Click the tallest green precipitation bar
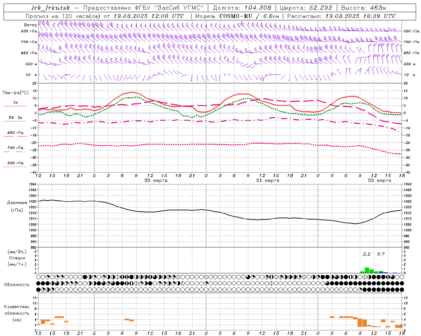 [x=367, y=270]
